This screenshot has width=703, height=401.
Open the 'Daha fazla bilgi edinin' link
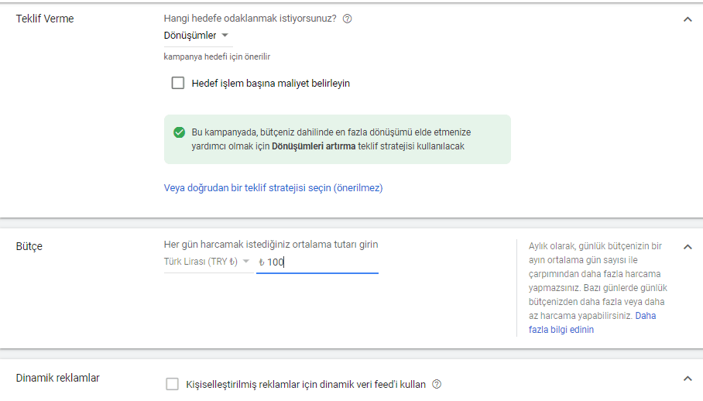[592, 323]
